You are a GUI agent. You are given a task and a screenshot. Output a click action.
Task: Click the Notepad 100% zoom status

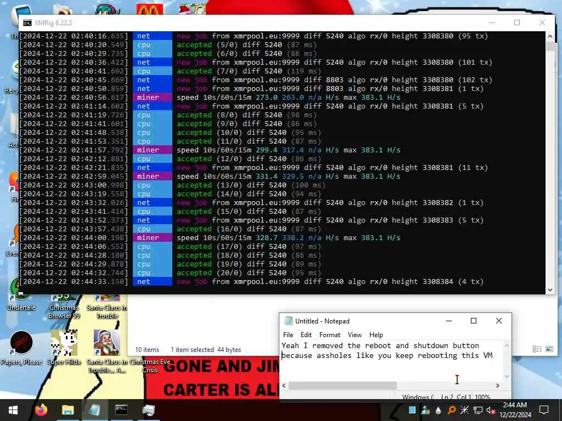click(x=482, y=397)
